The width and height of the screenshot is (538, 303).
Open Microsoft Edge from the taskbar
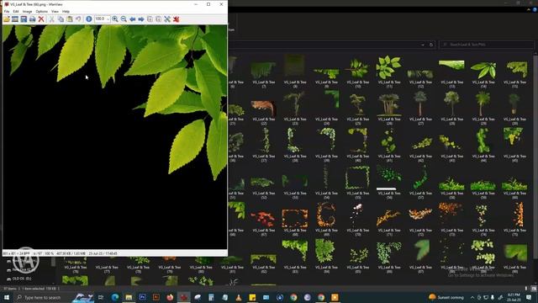pyautogui.click(x=115, y=297)
